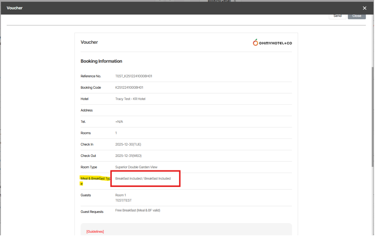Click the Address label

tap(87, 110)
